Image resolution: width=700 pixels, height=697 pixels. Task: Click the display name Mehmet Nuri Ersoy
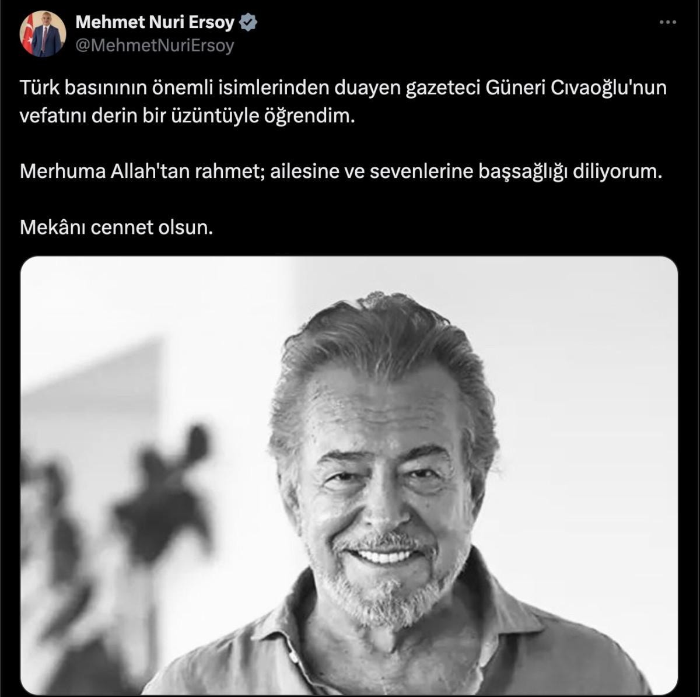click(x=155, y=22)
